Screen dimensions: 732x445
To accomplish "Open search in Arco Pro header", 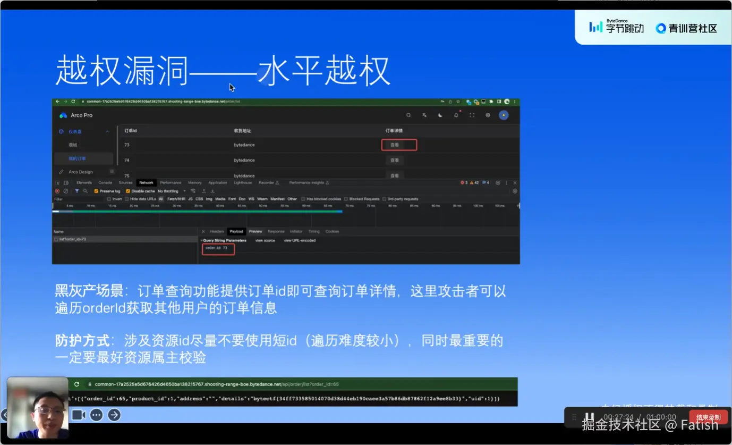I will click(x=408, y=115).
